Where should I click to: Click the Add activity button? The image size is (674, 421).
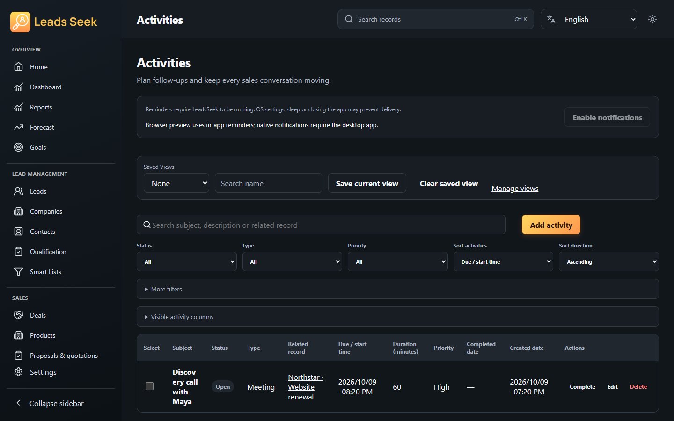[x=551, y=225]
